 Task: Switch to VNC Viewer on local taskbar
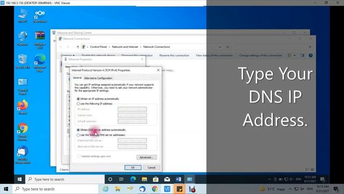click(167, 189)
